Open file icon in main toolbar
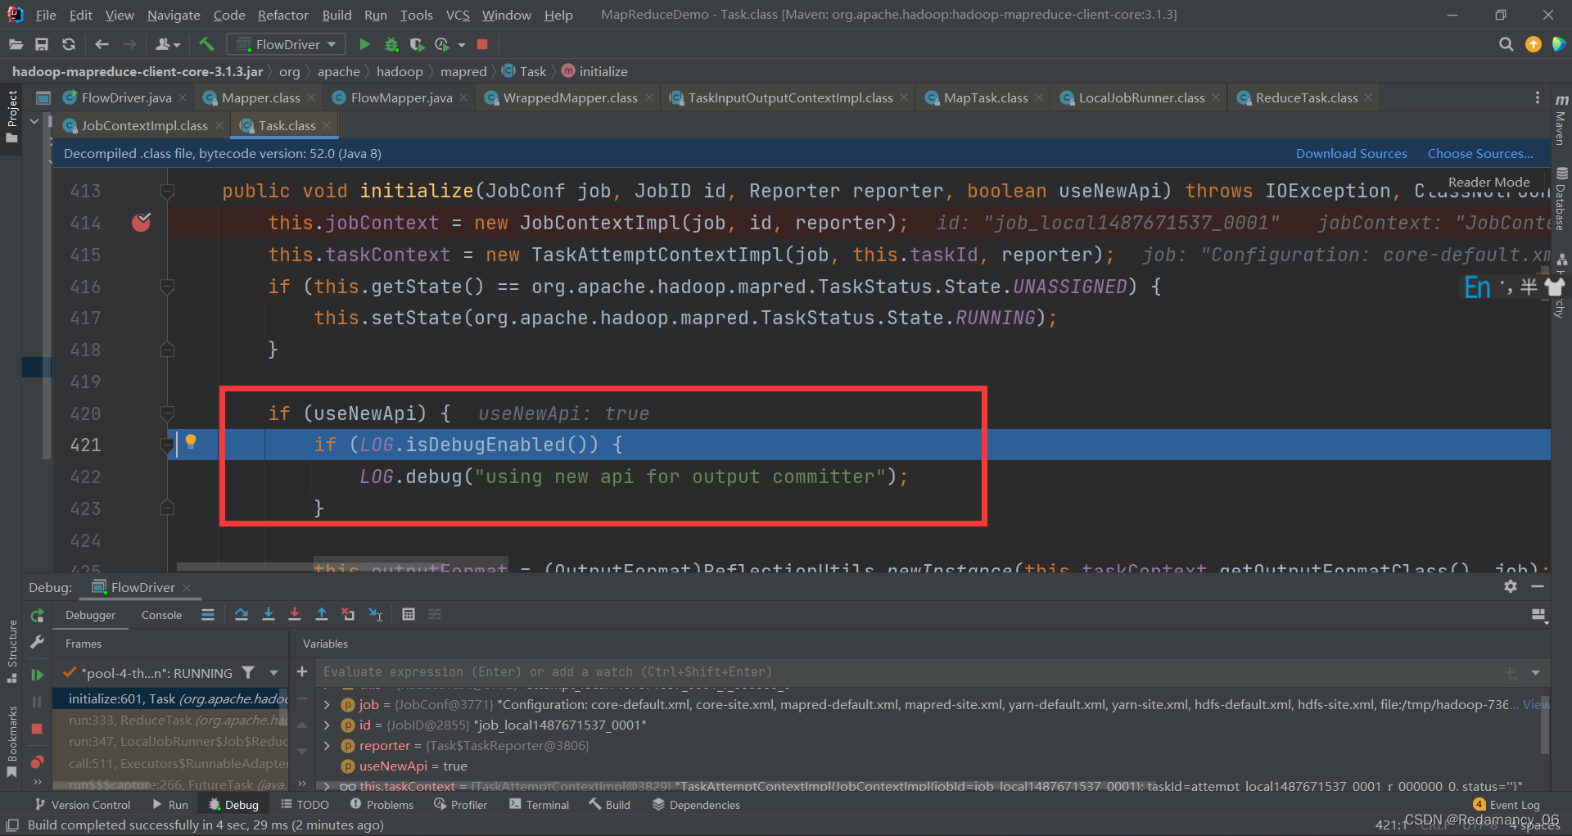Viewport: 1572px width, 836px height. (16, 44)
